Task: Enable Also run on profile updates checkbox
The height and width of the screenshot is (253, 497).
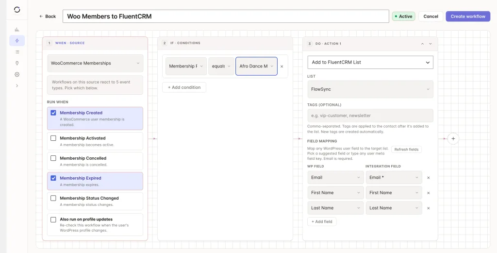Action: [x=53, y=219]
